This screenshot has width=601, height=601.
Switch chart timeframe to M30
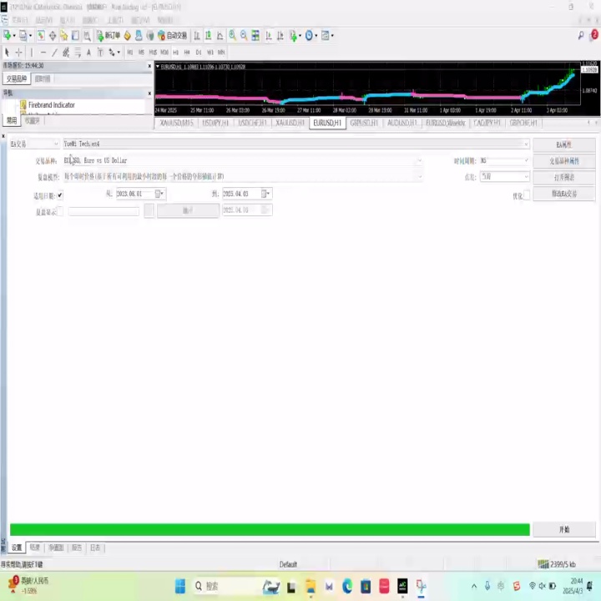164,52
